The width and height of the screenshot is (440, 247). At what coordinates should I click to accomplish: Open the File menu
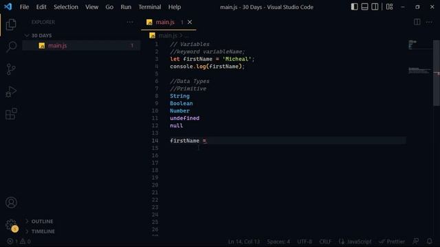click(24, 7)
